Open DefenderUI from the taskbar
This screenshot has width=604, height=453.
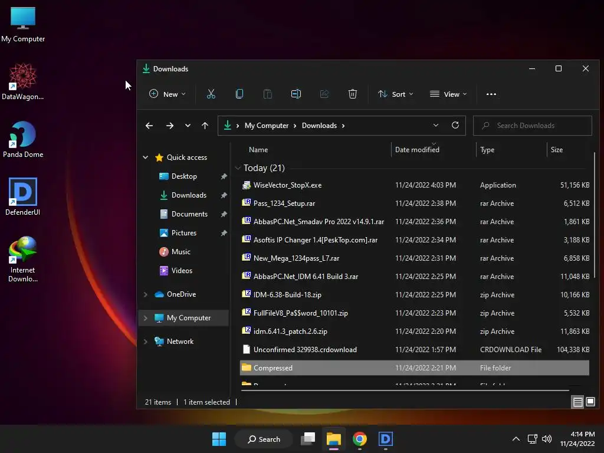coord(386,439)
